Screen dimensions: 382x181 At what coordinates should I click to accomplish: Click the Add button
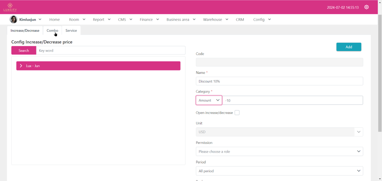(348, 47)
